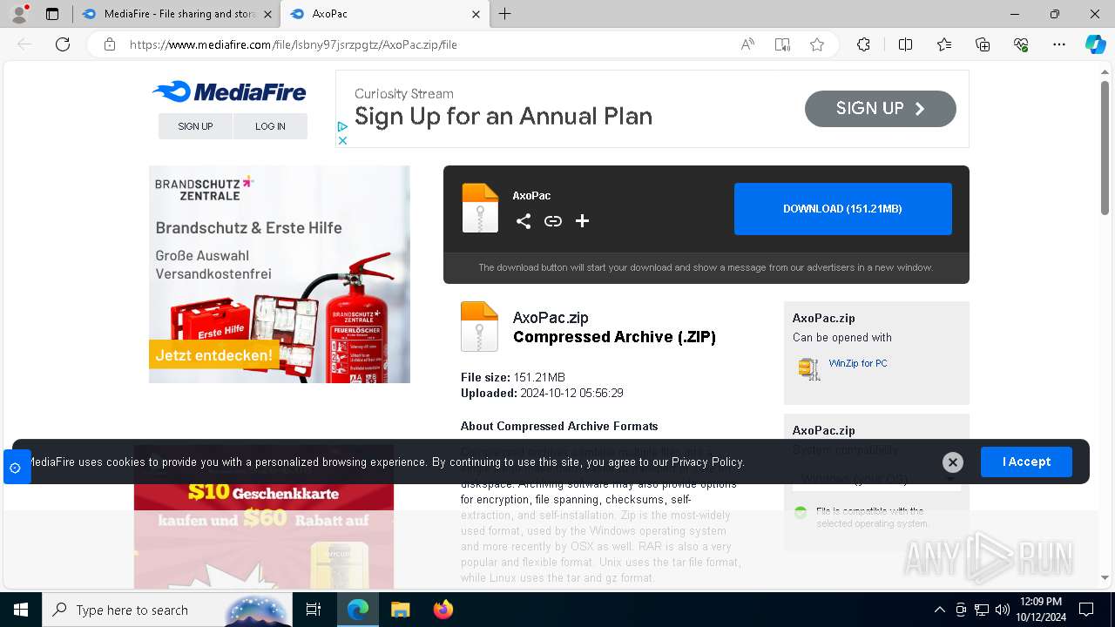
Task: Open File Explorer from the taskbar
Action: 400,610
